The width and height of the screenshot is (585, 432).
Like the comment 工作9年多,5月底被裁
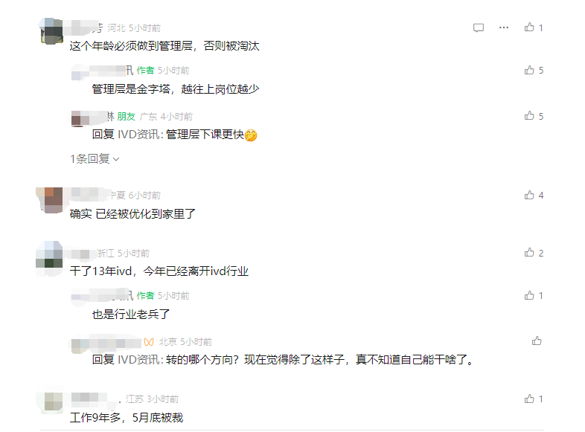click(x=529, y=399)
